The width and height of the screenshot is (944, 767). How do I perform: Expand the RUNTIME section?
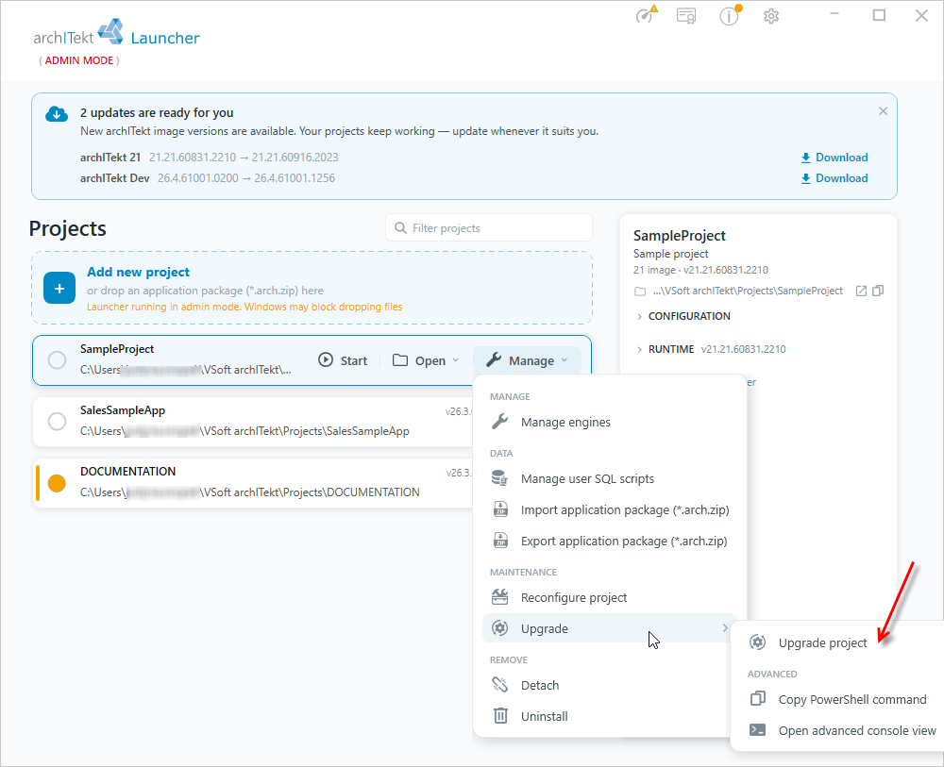(x=711, y=349)
